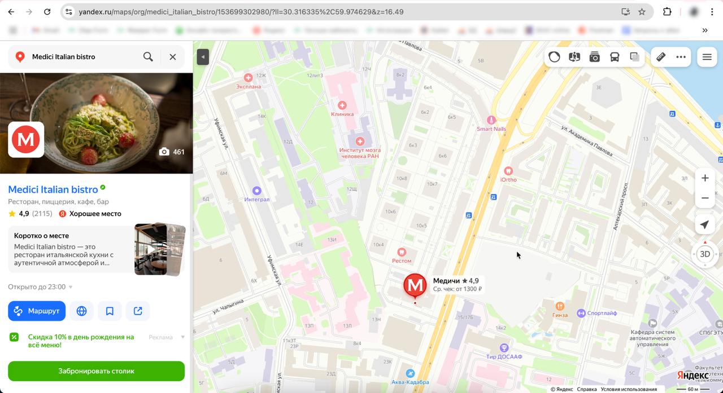This screenshot has height=393, width=723.
Task: Select the Тир ДОСААФ marker
Action: pyautogui.click(x=504, y=347)
